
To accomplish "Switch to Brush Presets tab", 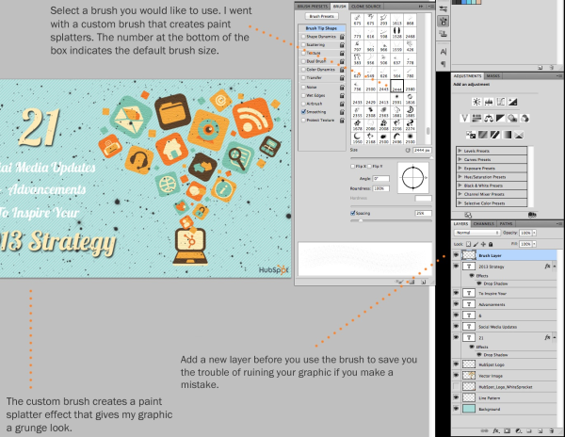I will (313, 7).
